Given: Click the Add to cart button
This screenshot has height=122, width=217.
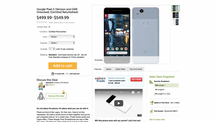Looking at the screenshot, I should tap(63, 66).
